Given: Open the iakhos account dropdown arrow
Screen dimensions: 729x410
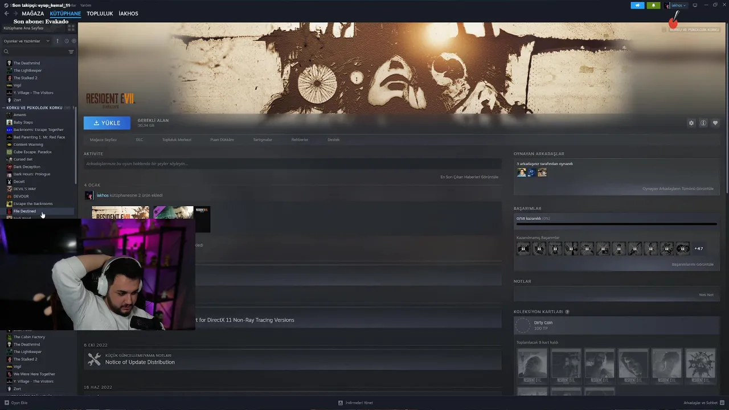Looking at the screenshot, I should (685, 6).
